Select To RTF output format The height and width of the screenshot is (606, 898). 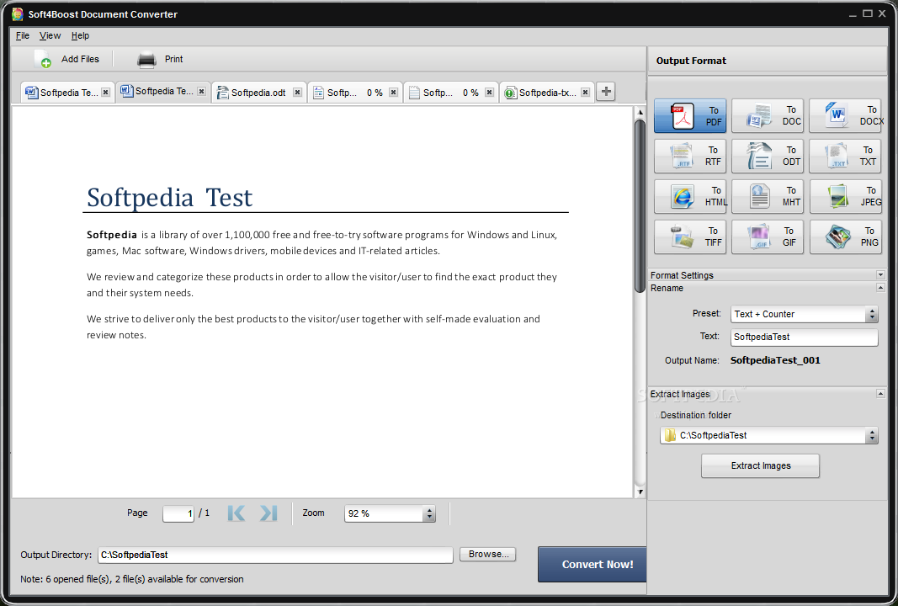coord(690,156)
